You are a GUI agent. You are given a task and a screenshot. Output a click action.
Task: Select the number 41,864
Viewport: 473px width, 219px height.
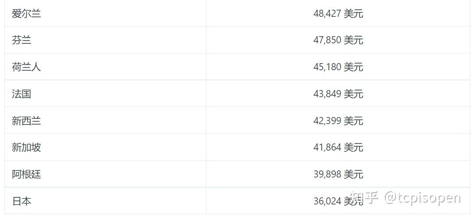[327, 147]
